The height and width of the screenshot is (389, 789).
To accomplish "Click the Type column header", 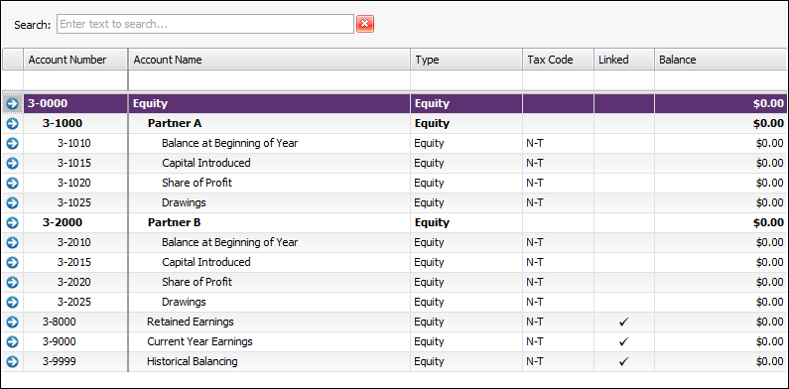I will tap(466, 60).
